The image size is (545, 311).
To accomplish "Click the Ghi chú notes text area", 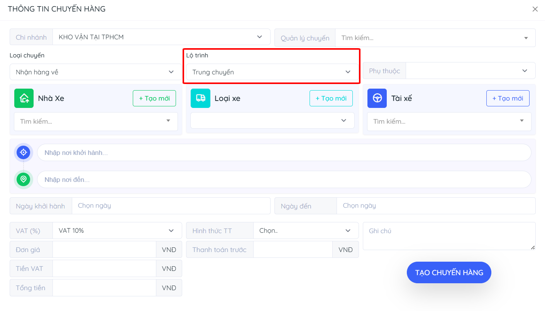I will coord(449,236).
